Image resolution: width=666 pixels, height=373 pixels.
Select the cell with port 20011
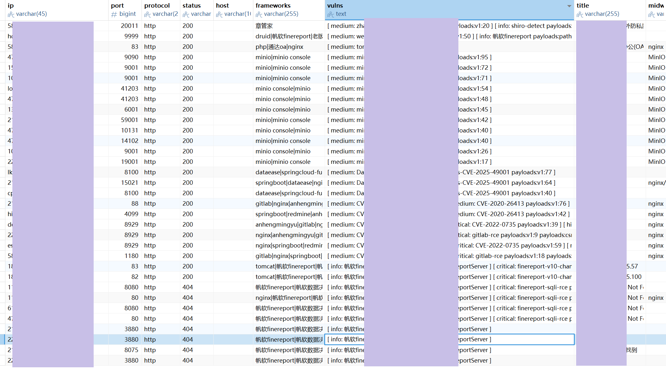[x=125, y=26]
